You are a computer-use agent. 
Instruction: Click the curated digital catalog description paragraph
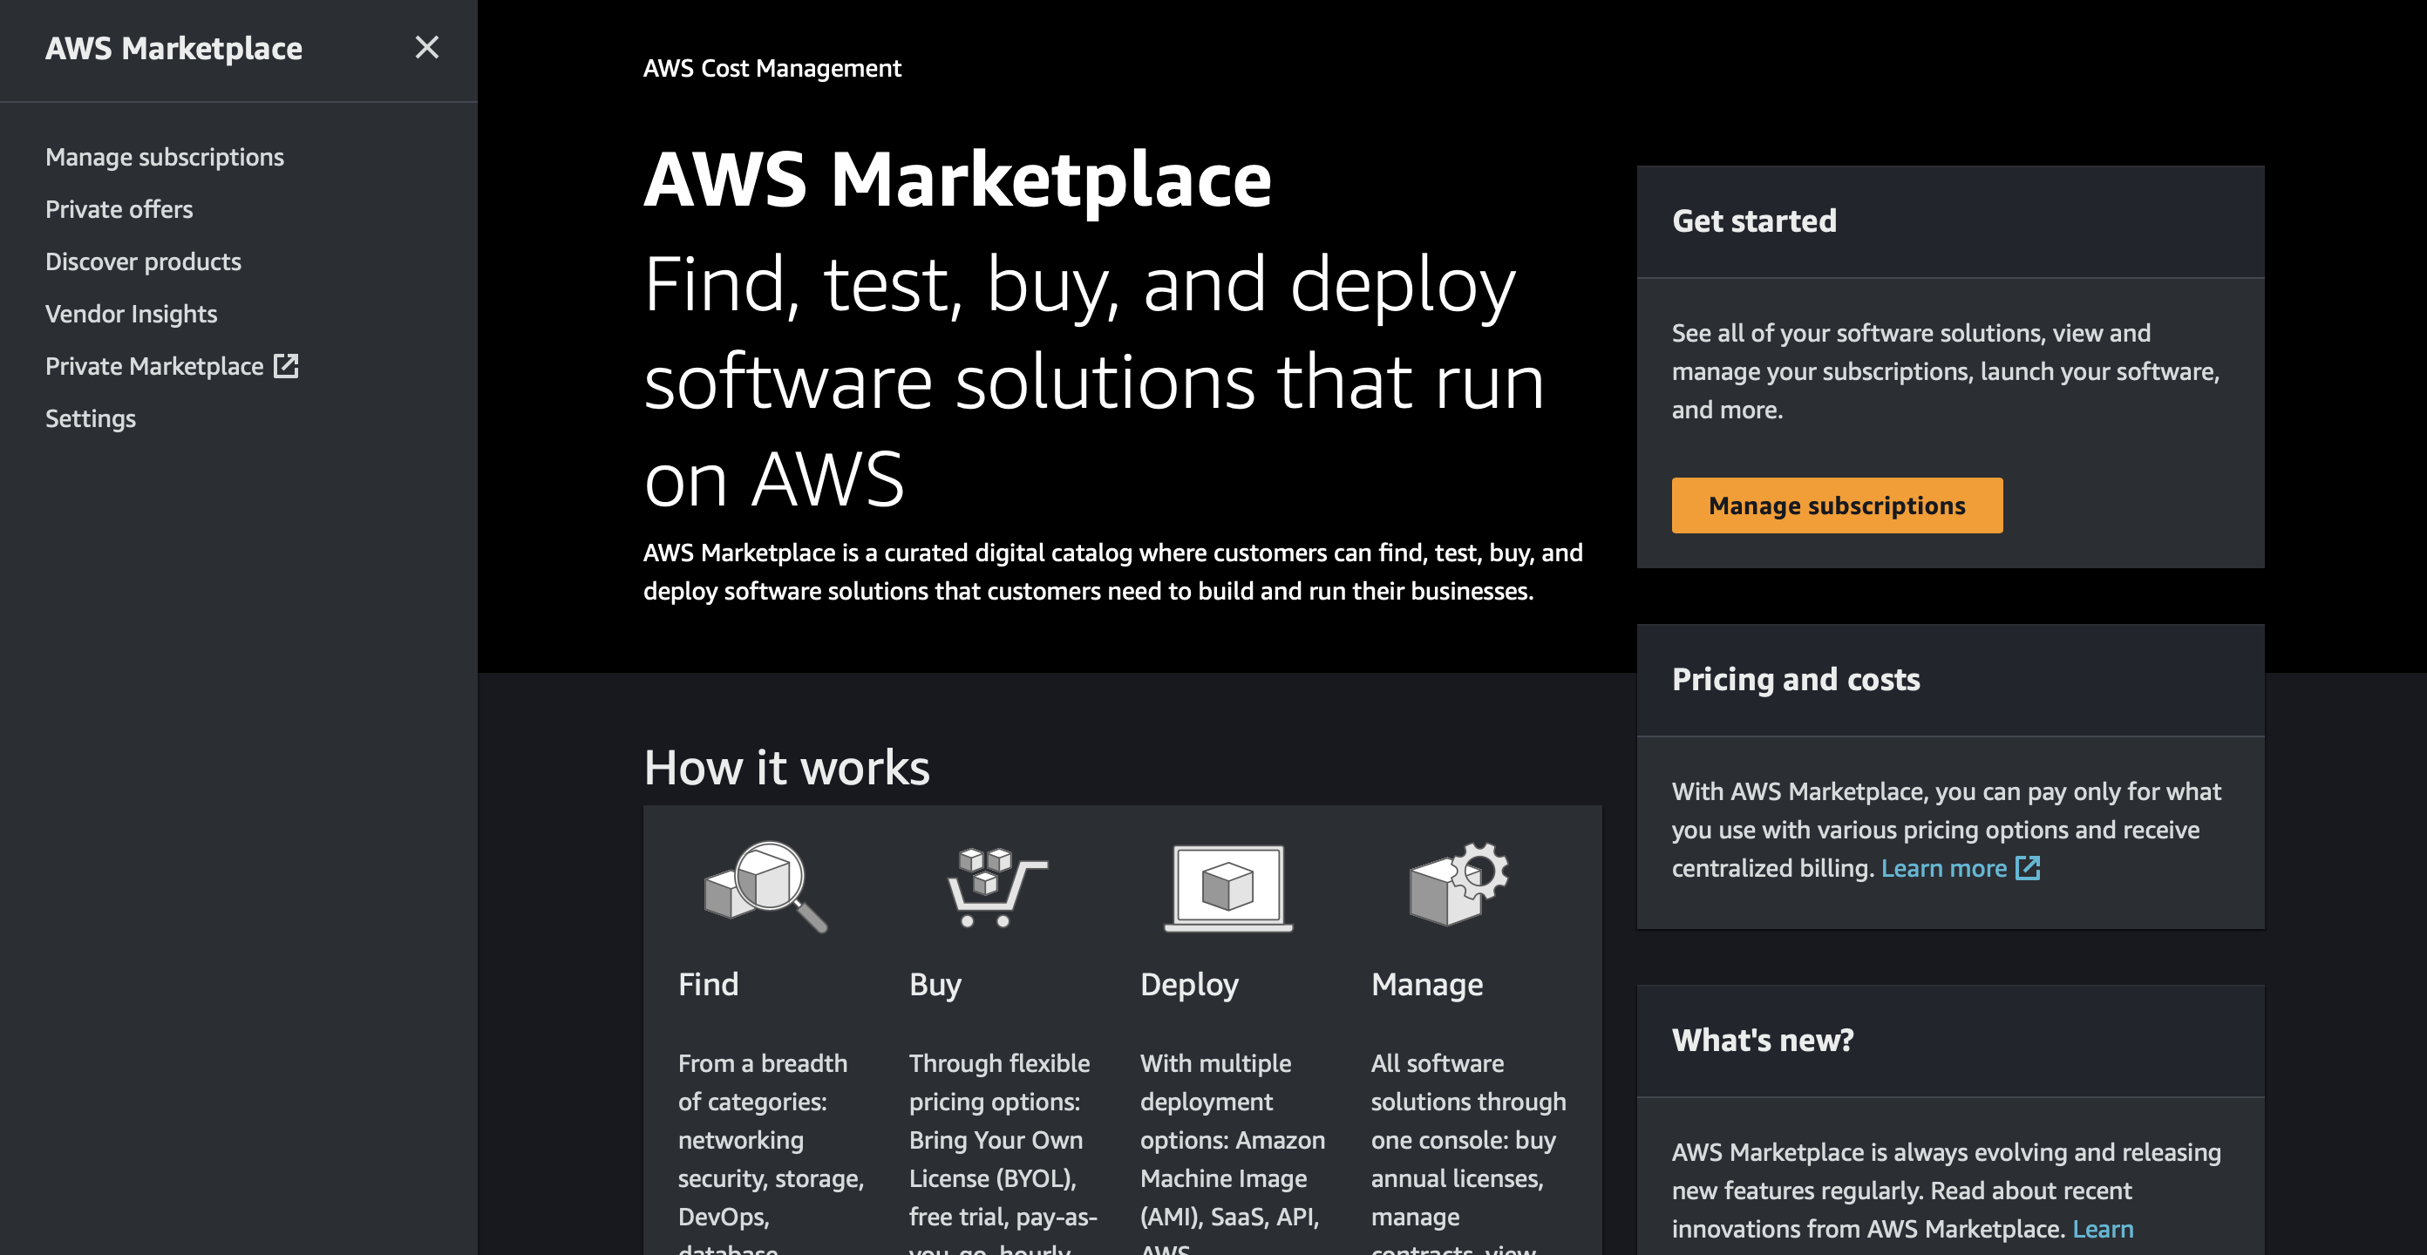point(1112,572)
